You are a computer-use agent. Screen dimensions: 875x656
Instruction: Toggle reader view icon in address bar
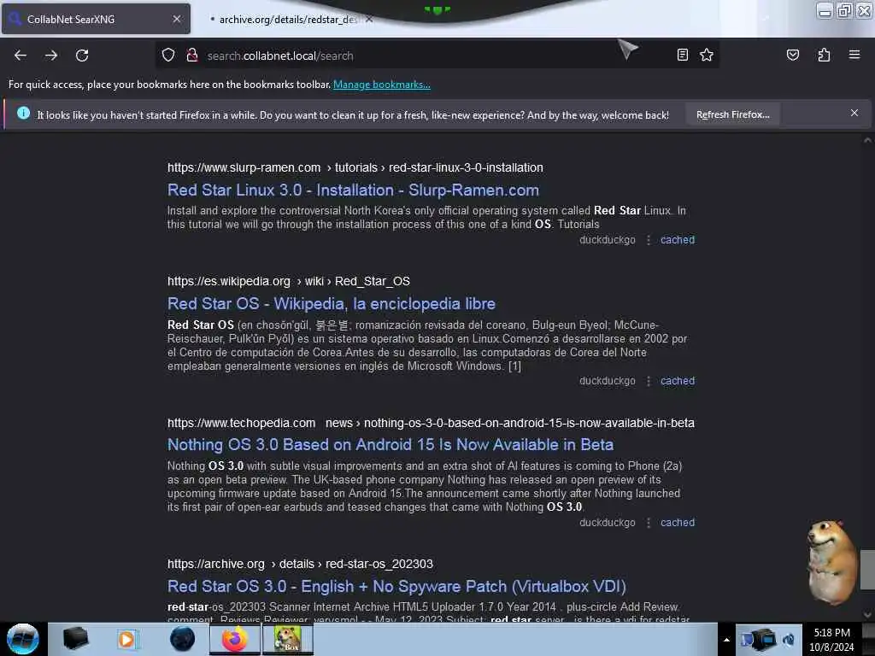click(x=682, y=55)
